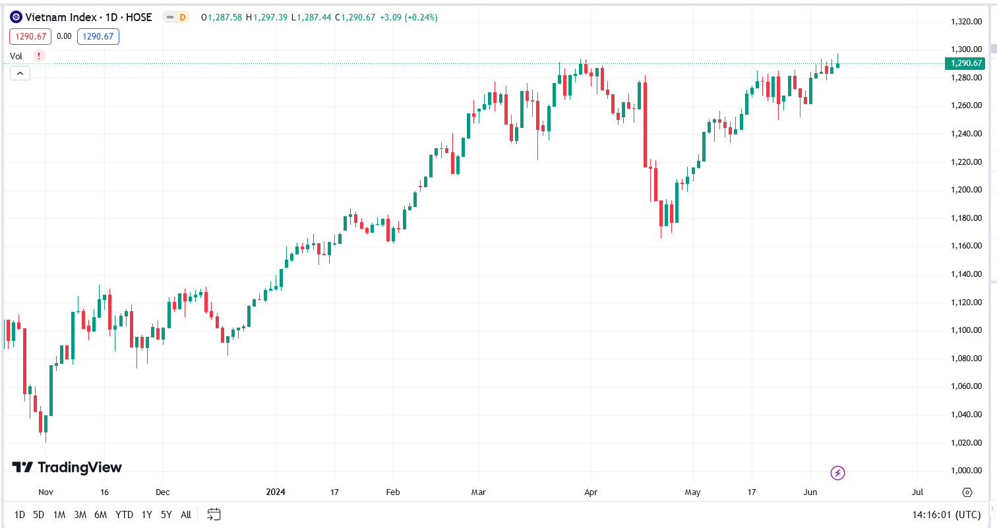The height and width of the screenshot is (528, 997).
Task: Open chart settings hexagon gear icon
Action: coord(967,492)
